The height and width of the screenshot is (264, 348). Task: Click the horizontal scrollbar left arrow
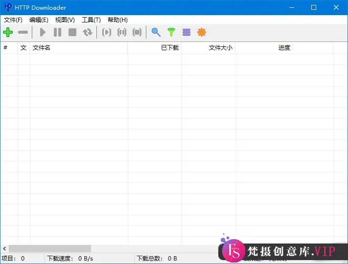pos(4,248)
